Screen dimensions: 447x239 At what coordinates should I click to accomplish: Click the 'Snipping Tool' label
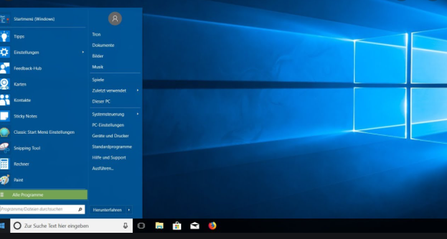pyautogui.click(x=27, y=148)
